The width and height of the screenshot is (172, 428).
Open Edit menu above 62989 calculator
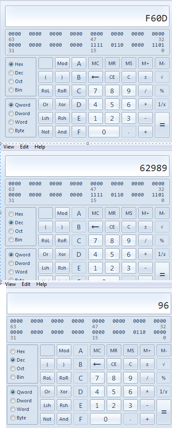pos(24,146)
